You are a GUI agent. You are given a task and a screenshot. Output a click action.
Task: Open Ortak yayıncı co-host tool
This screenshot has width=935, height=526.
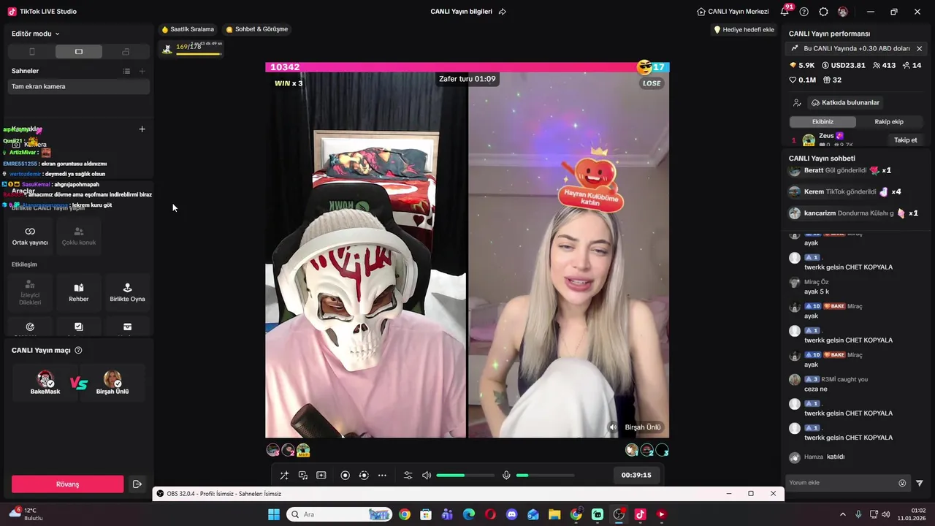pyautogui.click(x=30, y=236)
